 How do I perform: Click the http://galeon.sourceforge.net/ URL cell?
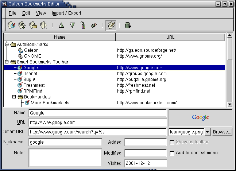tap(147, 50)
